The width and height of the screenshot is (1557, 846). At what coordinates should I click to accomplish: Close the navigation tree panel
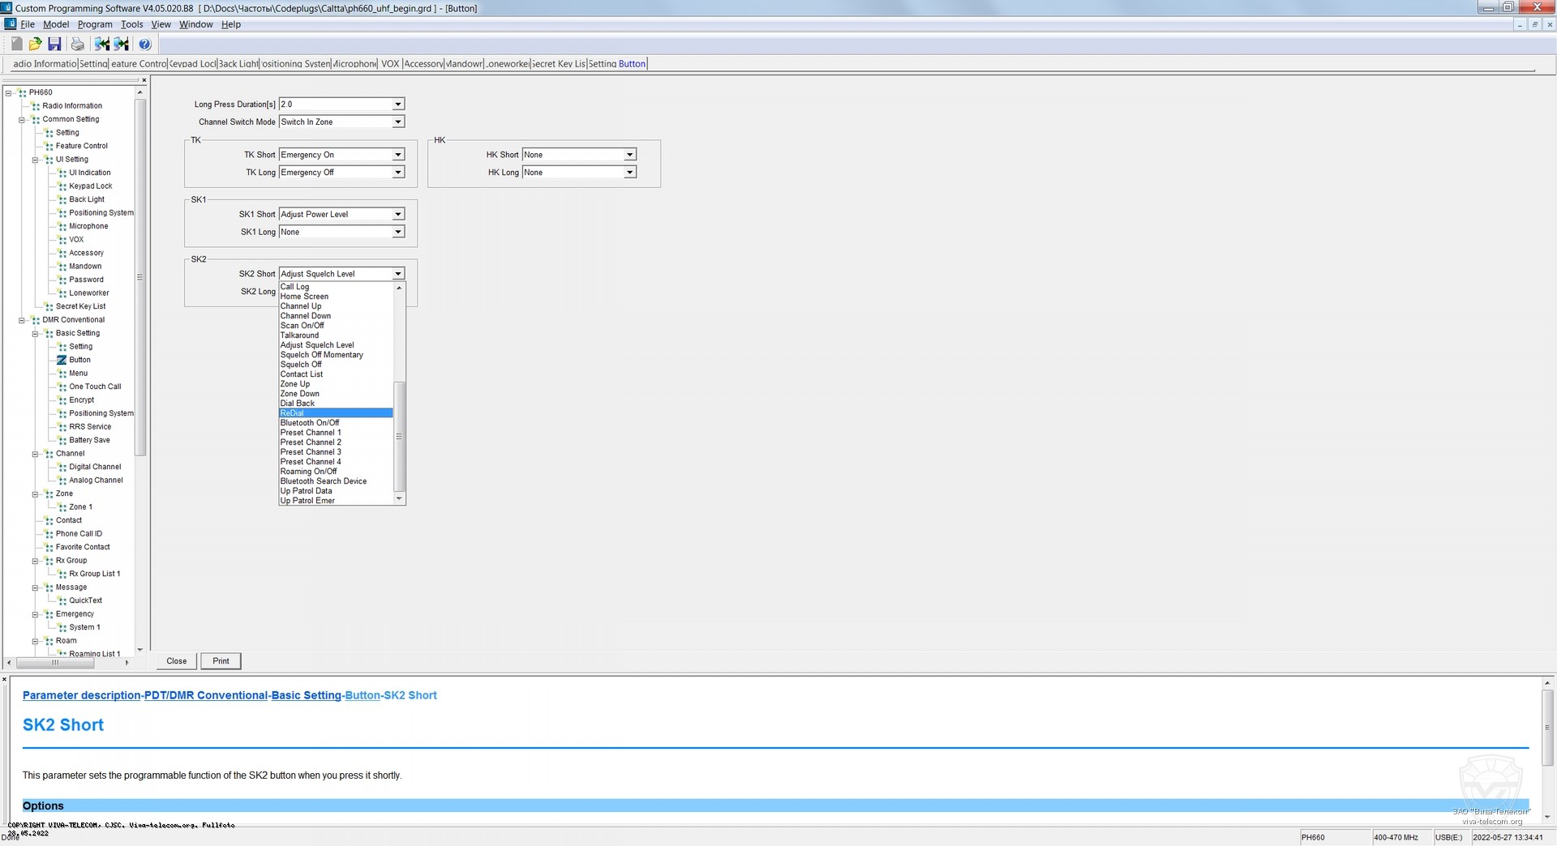point(144,80)
